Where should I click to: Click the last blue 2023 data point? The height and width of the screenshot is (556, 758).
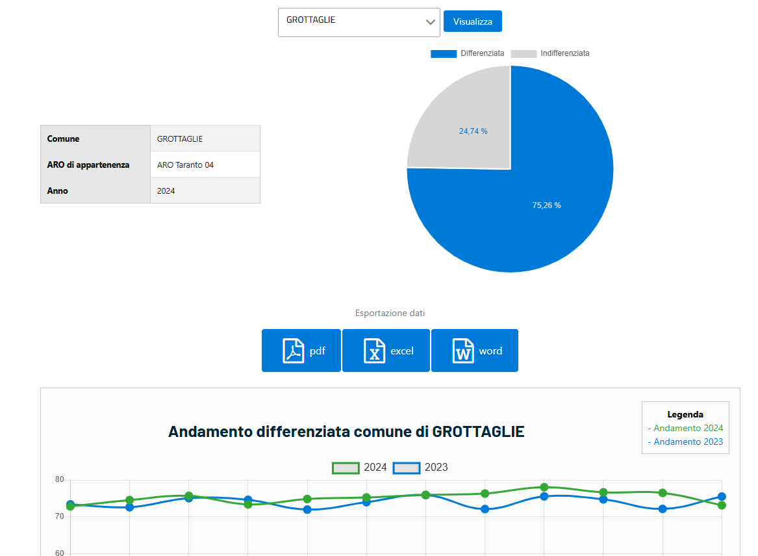pos(722,496)
